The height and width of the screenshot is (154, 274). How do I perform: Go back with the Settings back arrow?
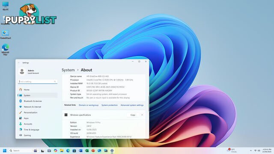click(x=19, y=63)
